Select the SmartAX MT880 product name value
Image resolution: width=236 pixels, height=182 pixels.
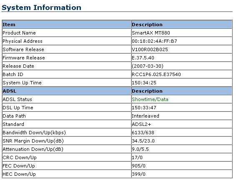[151, 33]
